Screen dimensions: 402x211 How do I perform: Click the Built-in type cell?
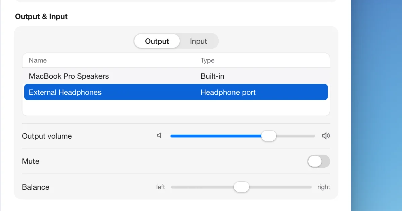click(x=212, y=76)
